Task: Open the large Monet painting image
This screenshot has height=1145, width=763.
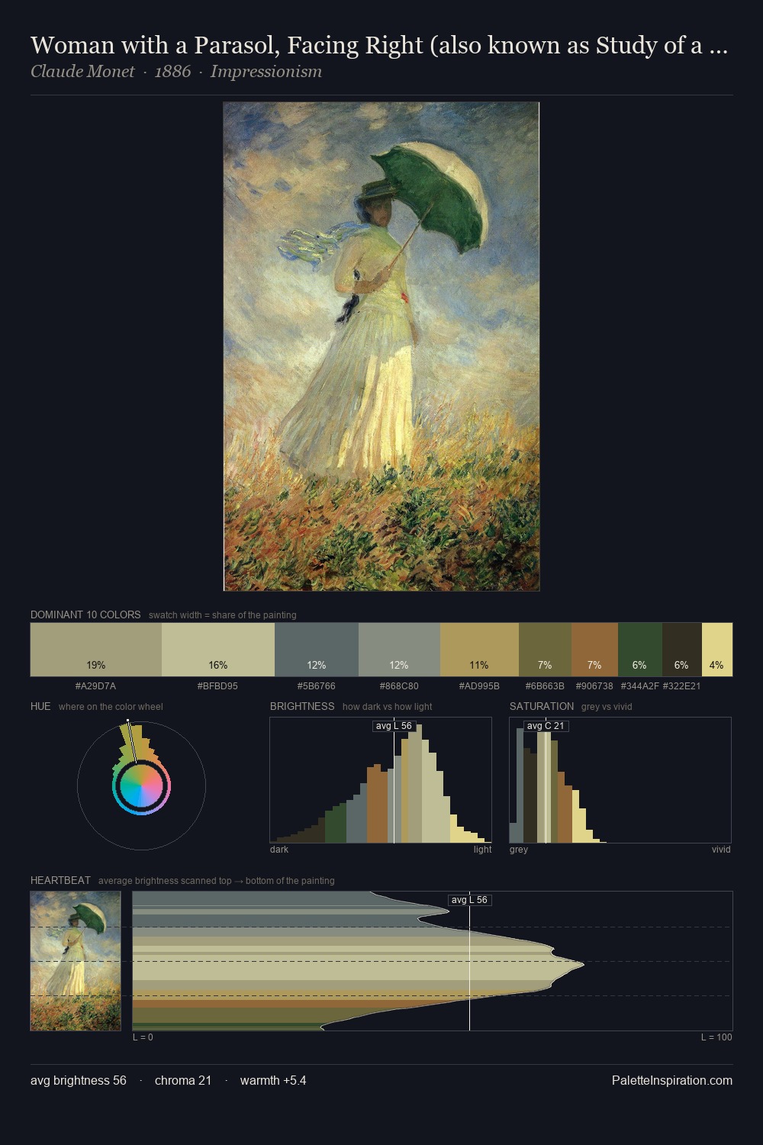Action: coord(381,347)
